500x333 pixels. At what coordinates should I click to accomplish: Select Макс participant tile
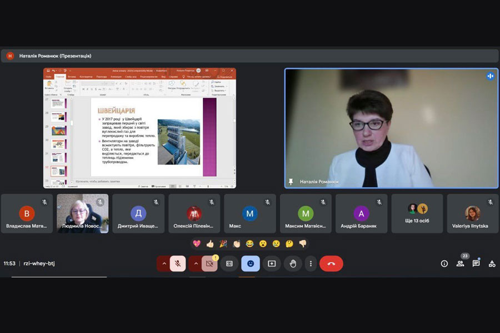tap(250, 214)
